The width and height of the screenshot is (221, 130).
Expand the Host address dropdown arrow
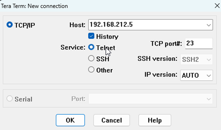pyautogui.click(x=209, y=25)
